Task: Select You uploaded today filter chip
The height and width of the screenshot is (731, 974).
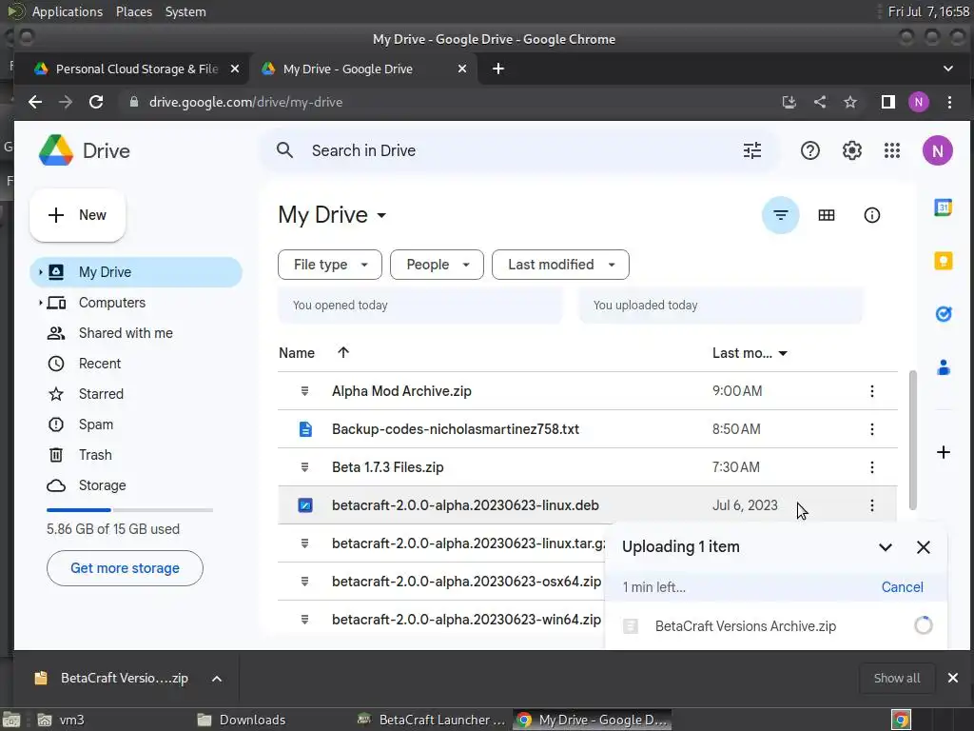Action: point(721,306)
